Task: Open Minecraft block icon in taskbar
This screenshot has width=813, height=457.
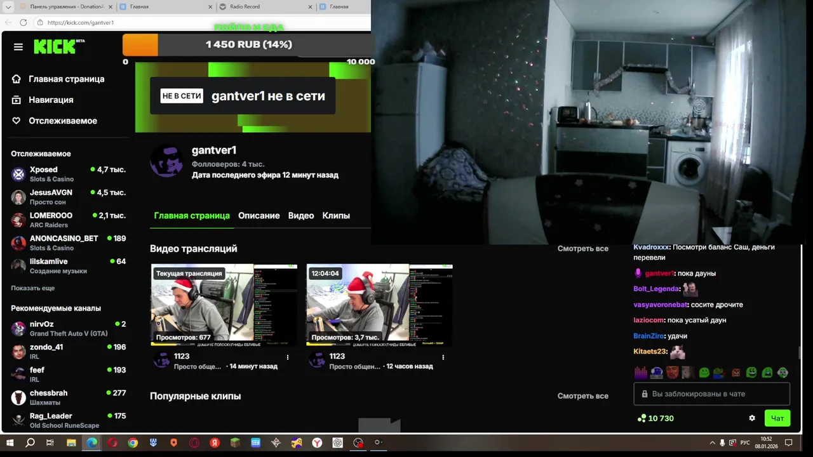Action: [x=235, y=443]
